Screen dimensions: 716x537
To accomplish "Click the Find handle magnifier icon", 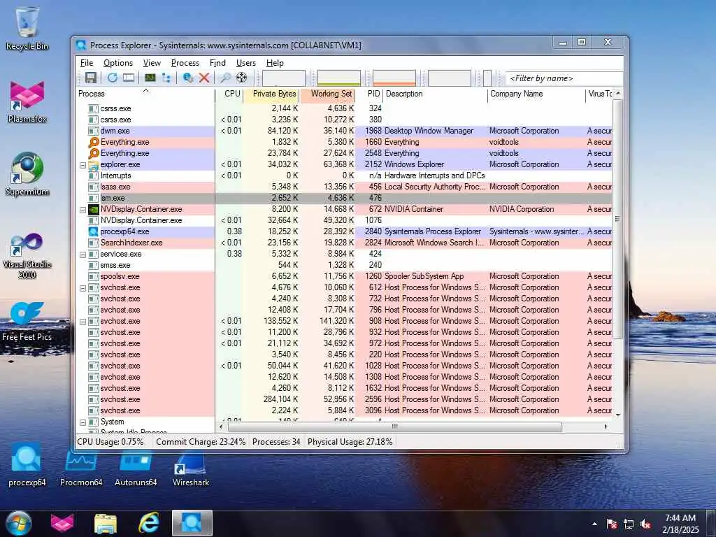I will 225,78.
